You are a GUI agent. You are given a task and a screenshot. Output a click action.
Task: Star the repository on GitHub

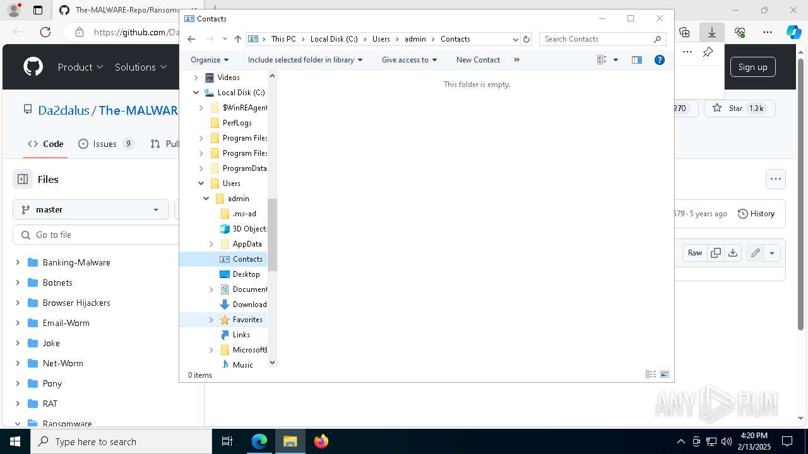click(739, 108)
